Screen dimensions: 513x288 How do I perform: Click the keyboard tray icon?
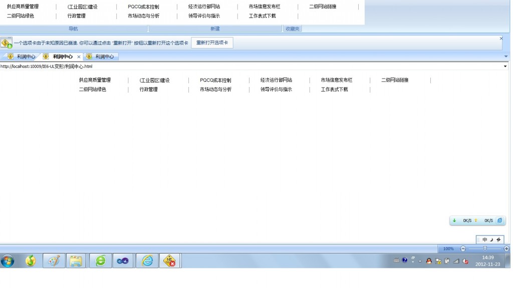click(x=396, y=260)
